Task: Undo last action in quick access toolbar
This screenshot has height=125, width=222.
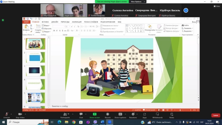Action: (31, 19)
